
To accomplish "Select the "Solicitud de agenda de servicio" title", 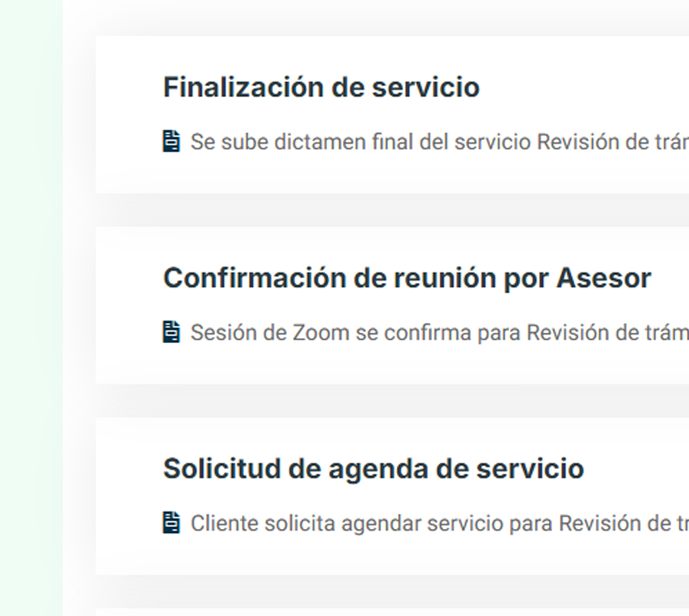I will (x=373, y=468).
